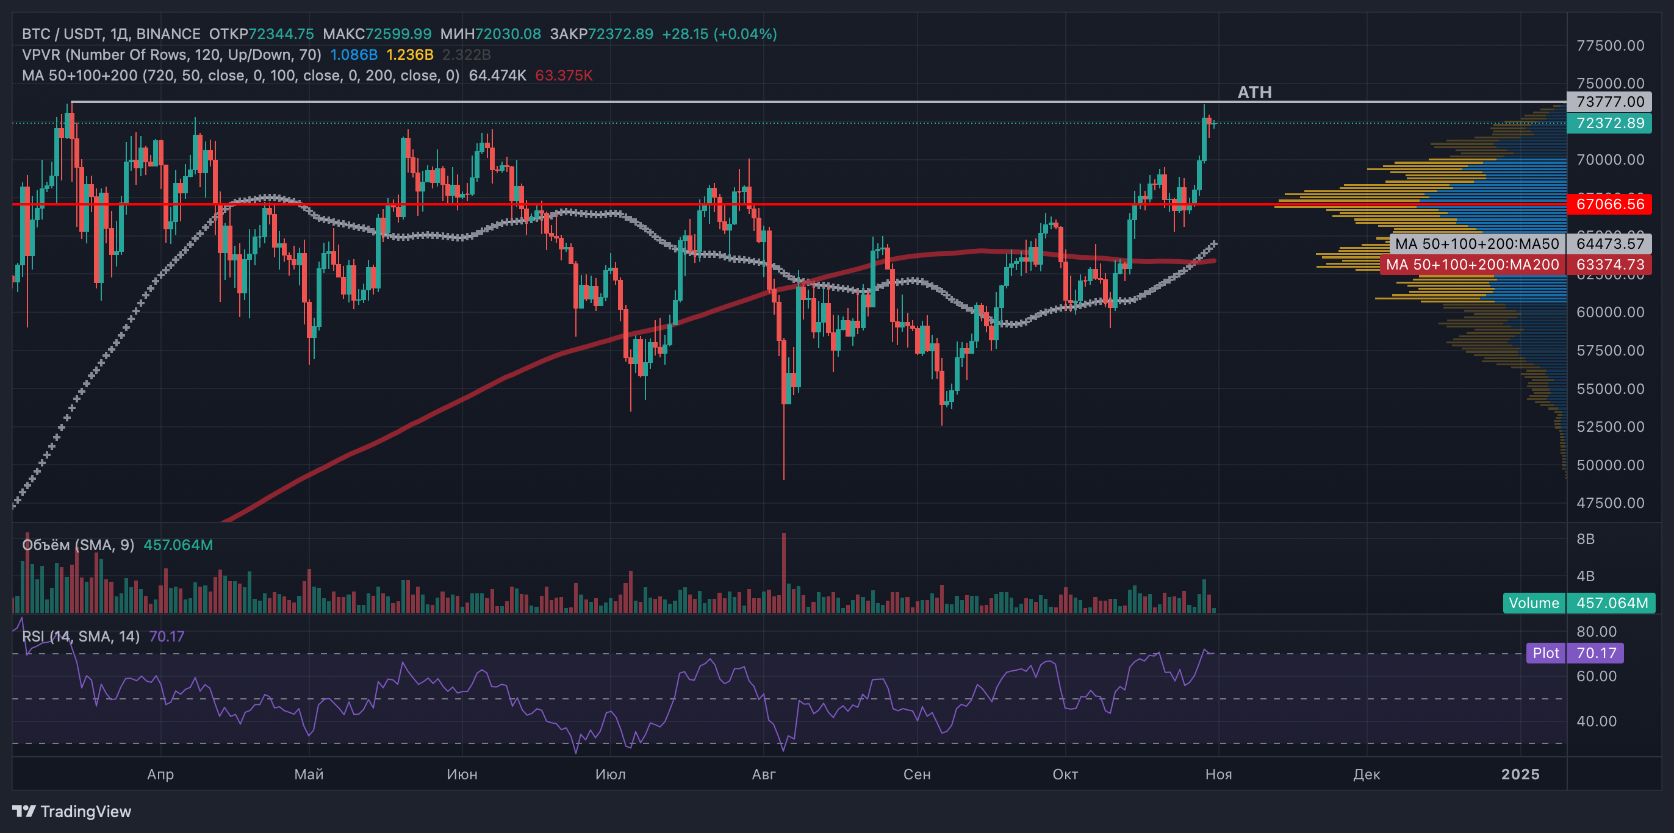
Task: Click the 47500.00 price axis tick
Action: click(x=1611, y=503)
